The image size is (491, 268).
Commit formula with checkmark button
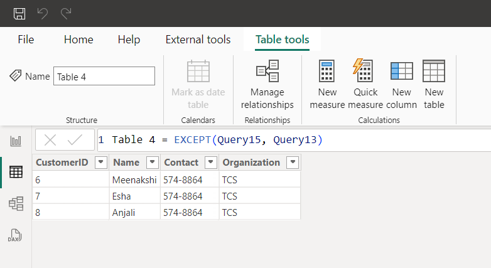75,140
